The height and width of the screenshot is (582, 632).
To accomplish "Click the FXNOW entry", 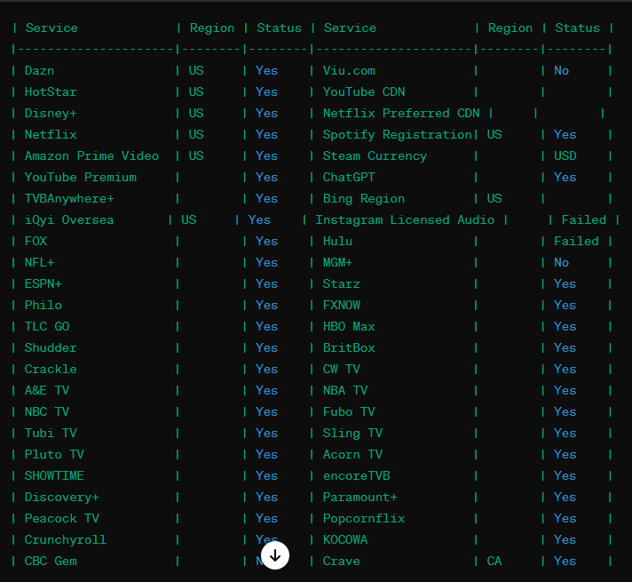I will (x=342, y=305).
